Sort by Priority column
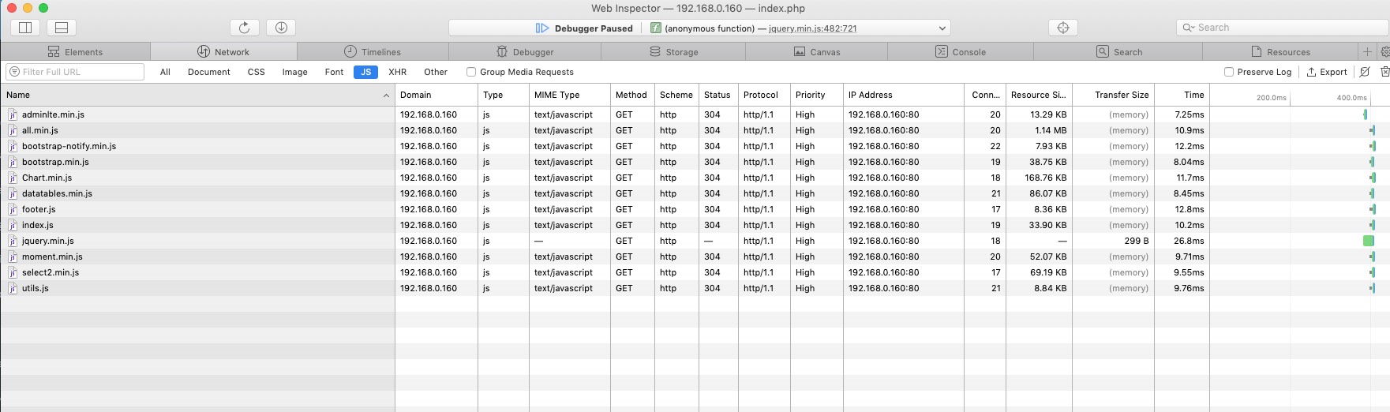This screenshot has width=1390, height=412. [x=817, y=95]
